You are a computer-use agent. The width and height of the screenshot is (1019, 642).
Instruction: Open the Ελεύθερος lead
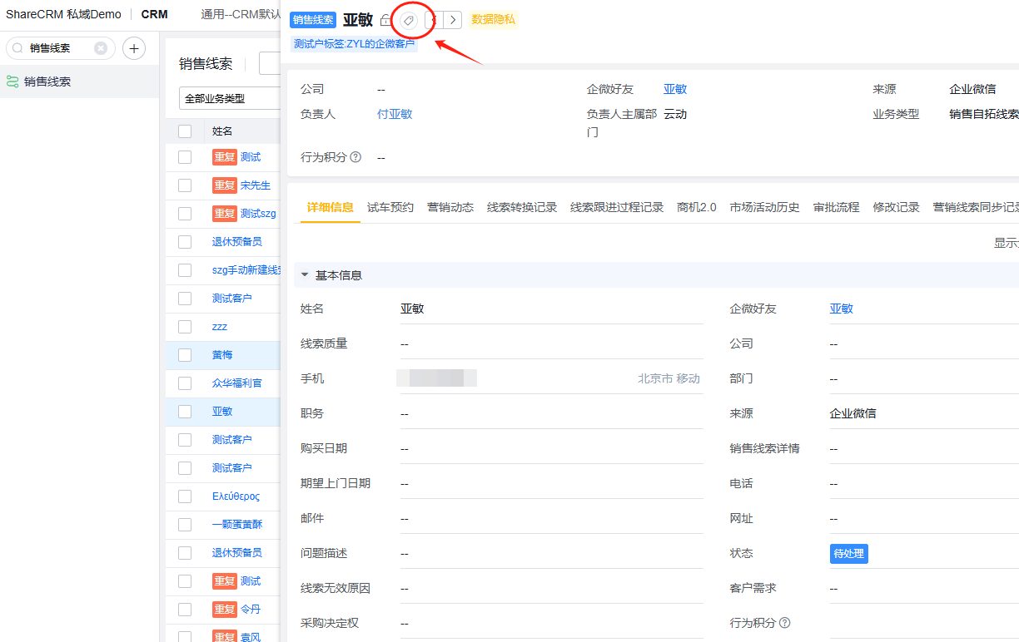click(236, 496)
